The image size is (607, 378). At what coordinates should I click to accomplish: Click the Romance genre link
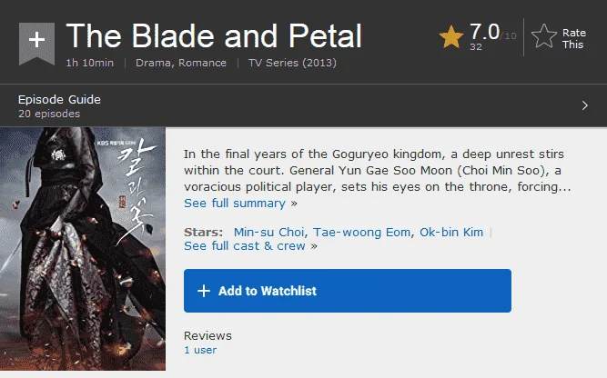tap(202, 63)
